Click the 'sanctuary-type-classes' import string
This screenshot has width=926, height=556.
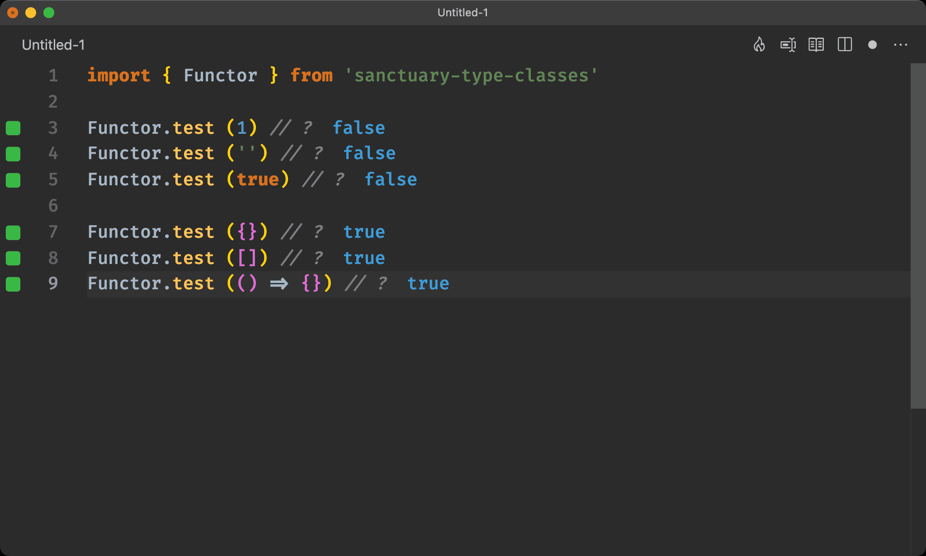pyautogui.click(x=471, y=75)
